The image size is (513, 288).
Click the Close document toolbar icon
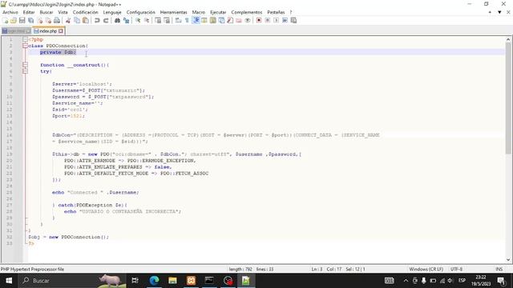coord(40,21)
